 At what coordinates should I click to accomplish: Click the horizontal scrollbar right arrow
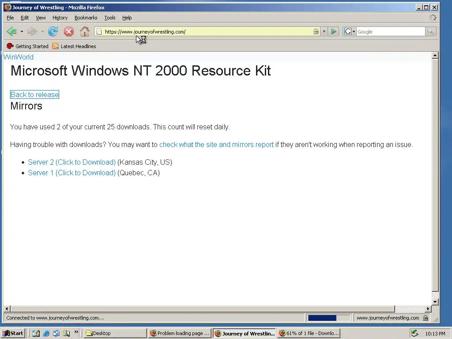(x=428, y=309)
